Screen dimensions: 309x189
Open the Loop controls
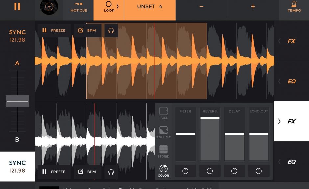(x=108, y=8)
